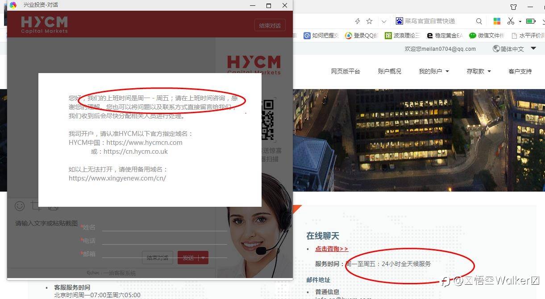Click the QR code in chat panel
Screen dimensions: 545x299
[267, 119]
